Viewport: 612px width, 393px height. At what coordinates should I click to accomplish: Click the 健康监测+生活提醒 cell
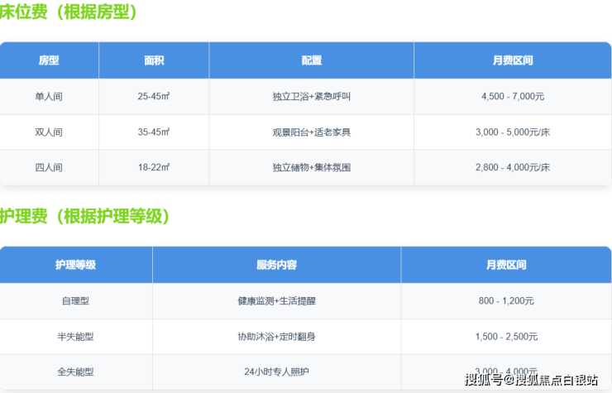[x=276, y=301]
